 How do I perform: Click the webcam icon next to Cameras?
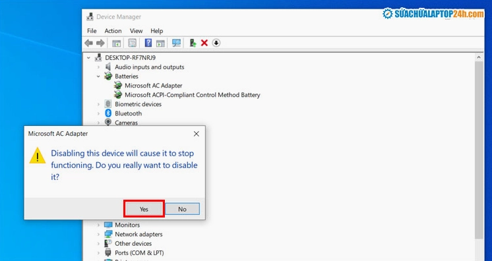click(108, 122)
